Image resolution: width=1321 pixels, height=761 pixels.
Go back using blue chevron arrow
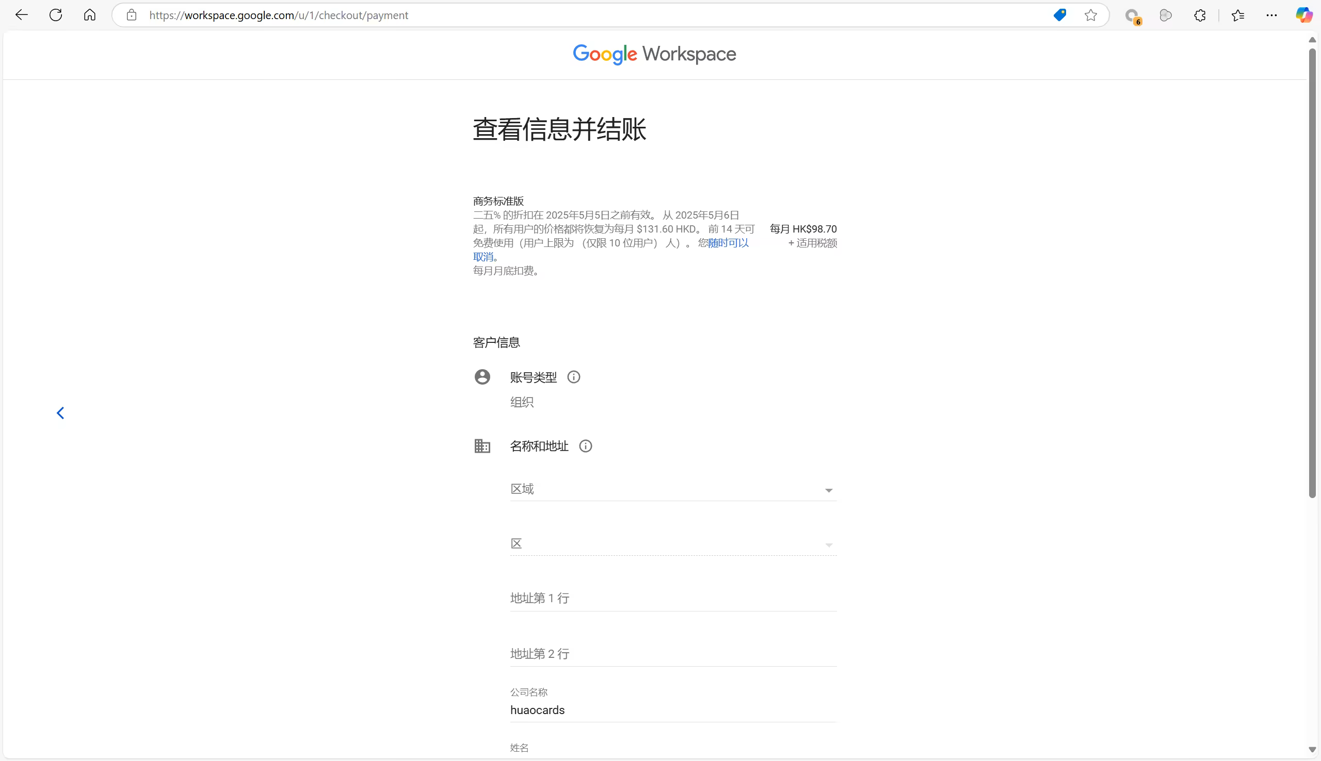[61, 413]
